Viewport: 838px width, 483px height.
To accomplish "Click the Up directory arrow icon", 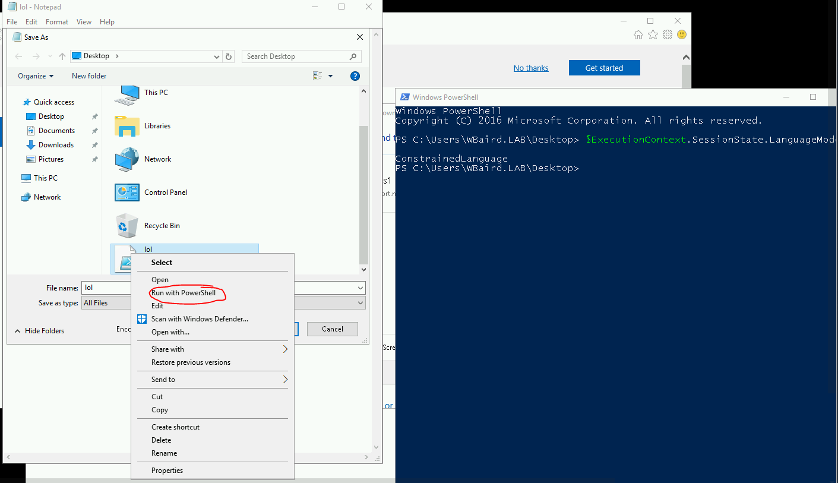I will (x=62, y=56).
